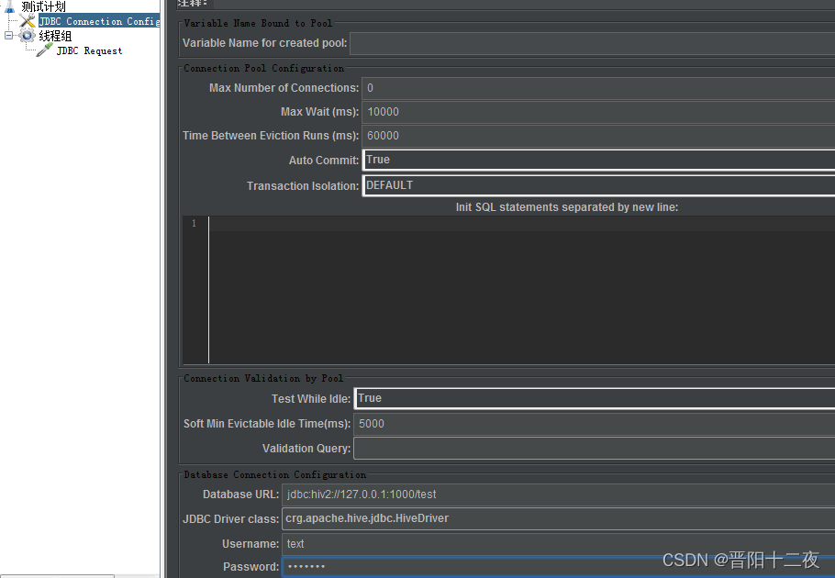835x578 pixels.
Task: Click line number 1 in SQL editor gutter
Action: coord(194,224)
